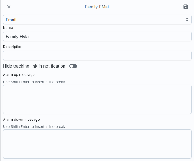The image size is (194, 161).
Task: Open the Email notification type dropdown
Action: [x=97, y=20]
